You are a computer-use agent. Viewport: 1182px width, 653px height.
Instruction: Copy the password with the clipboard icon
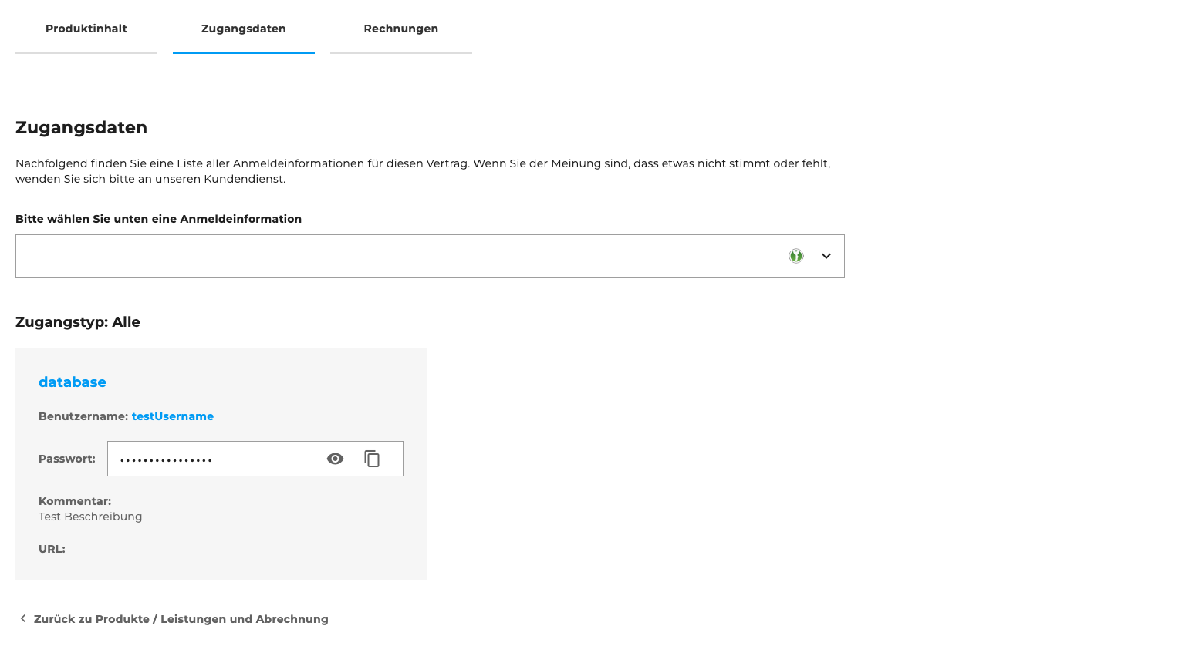372,459
